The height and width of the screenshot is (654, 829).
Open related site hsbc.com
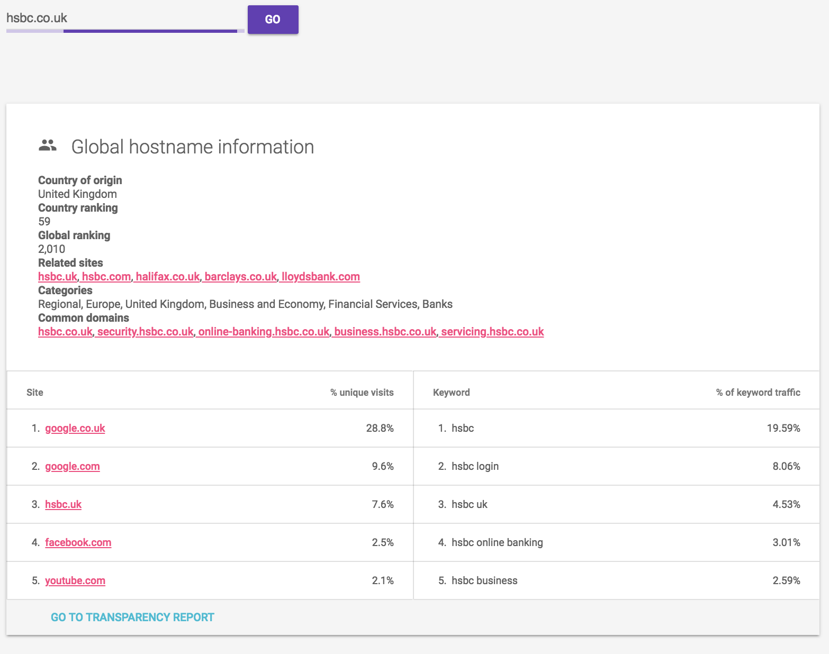point(106,277)
